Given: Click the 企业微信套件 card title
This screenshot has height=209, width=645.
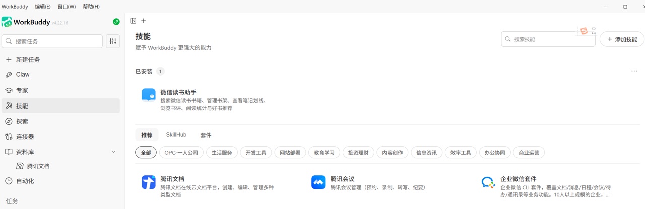Looking at the screenshot, I should coord(519,179).
